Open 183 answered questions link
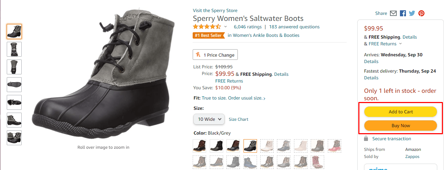Image resolution: width=444 pixels, height=170 pixels. [x=294, y=27]
